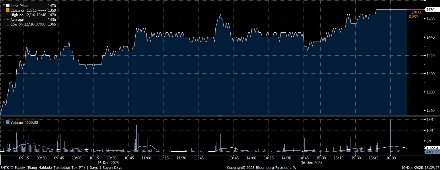Screen dimensions: 440x170
Task: Click the +120.00 price change label
Action: (x=415, y=12)
